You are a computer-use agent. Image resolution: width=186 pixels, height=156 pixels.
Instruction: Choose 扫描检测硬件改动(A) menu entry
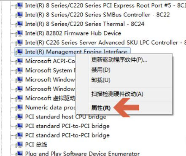(117, 94)
